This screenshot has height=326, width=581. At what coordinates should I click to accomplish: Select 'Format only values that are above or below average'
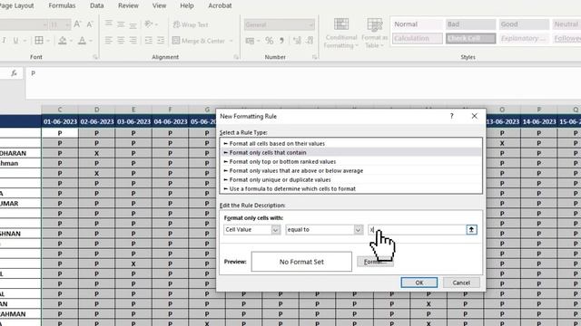click(351, 171)
